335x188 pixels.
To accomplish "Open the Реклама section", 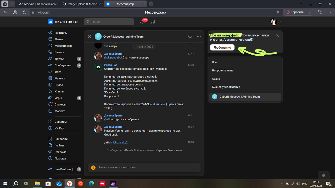I will click(x=60, y=152).
